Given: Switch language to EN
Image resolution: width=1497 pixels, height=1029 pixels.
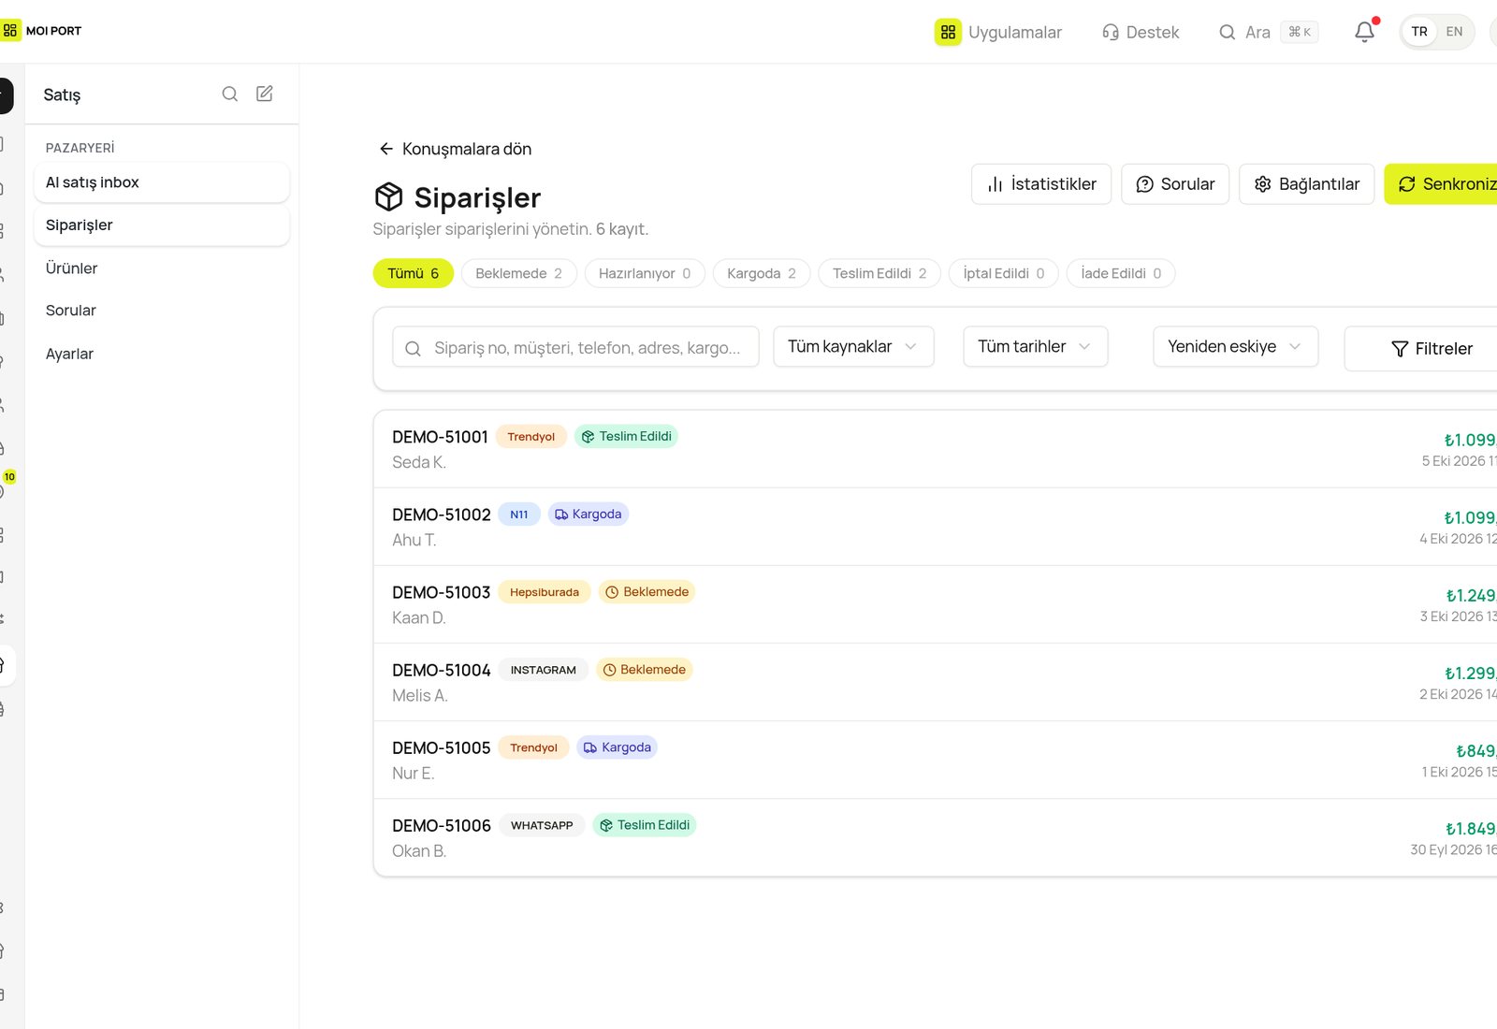Looking at the screenshot, I should (x=1454, y=32).
